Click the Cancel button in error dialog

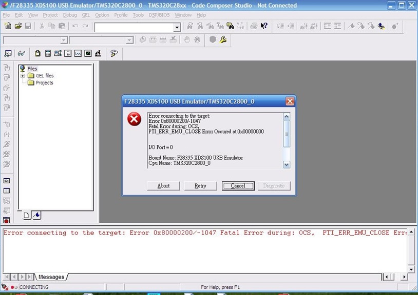(x=238, y=186)
